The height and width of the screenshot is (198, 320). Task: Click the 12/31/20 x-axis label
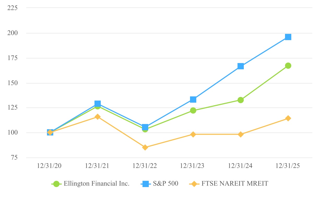50,166
